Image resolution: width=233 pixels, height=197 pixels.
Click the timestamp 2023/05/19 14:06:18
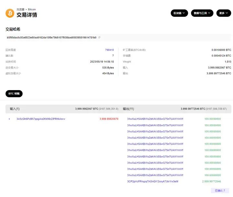(102, 62)
